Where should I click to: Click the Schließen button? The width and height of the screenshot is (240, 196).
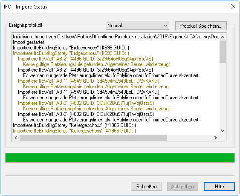click(146, 186)
